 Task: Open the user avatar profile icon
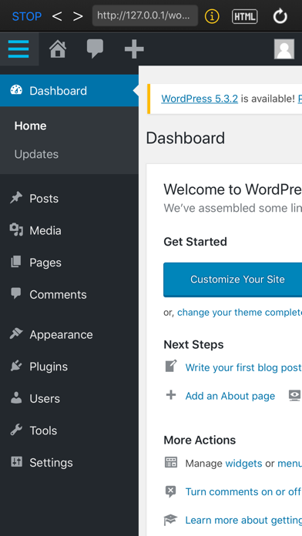[x=284, y=49]
